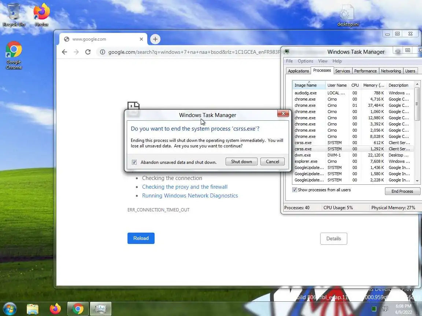Switch to the Applications tab
422x316 pixels.
coord(298,71)
